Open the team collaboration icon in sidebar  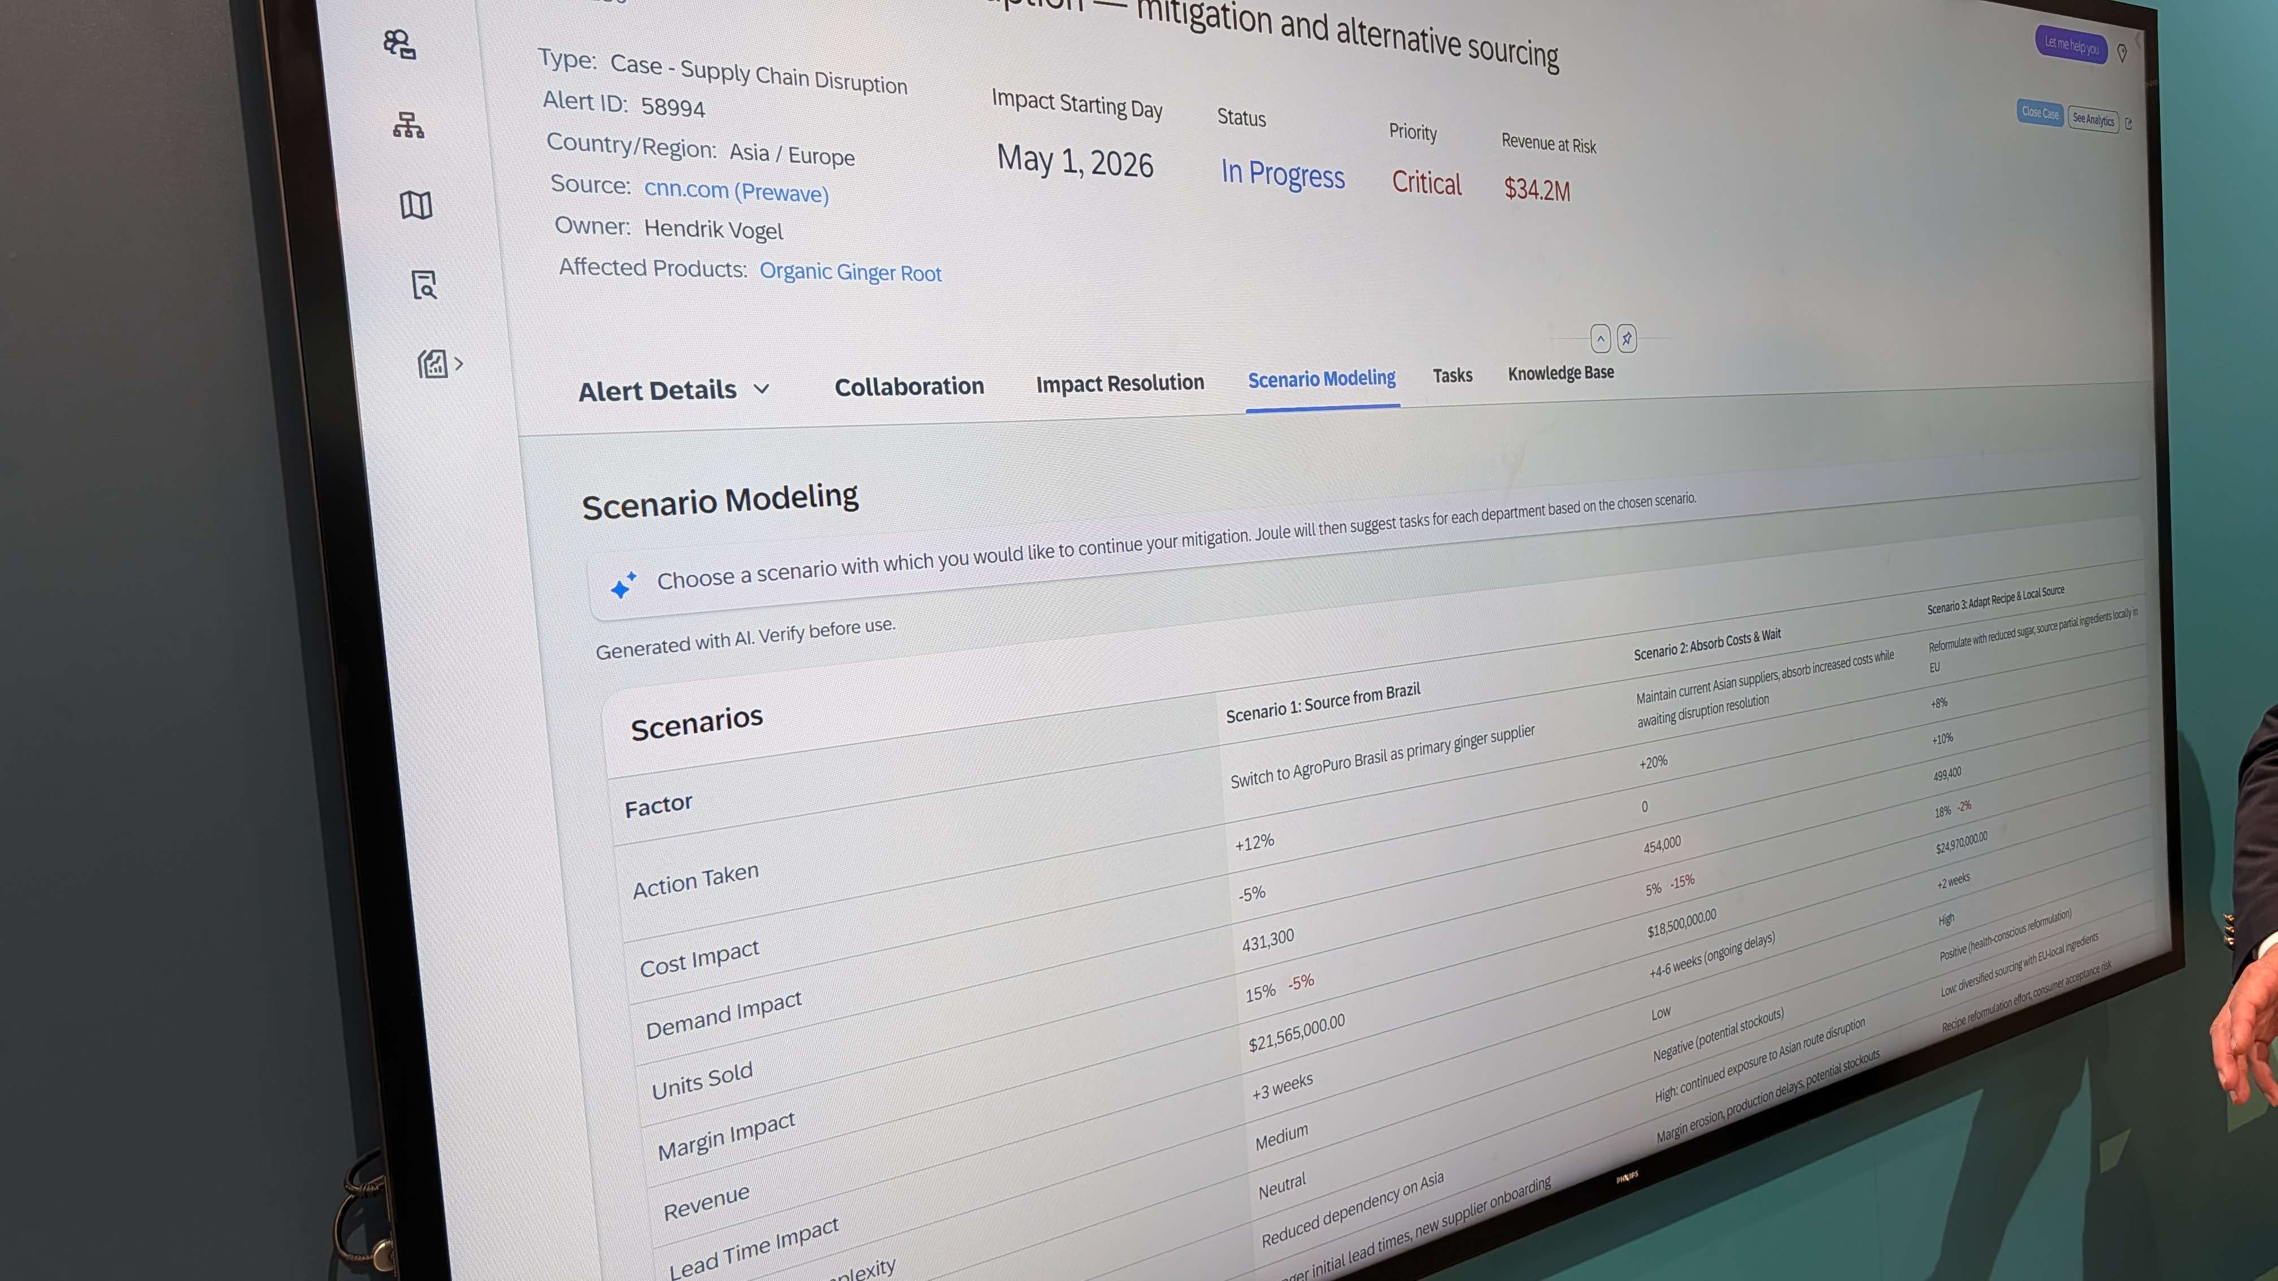[399, 44]
